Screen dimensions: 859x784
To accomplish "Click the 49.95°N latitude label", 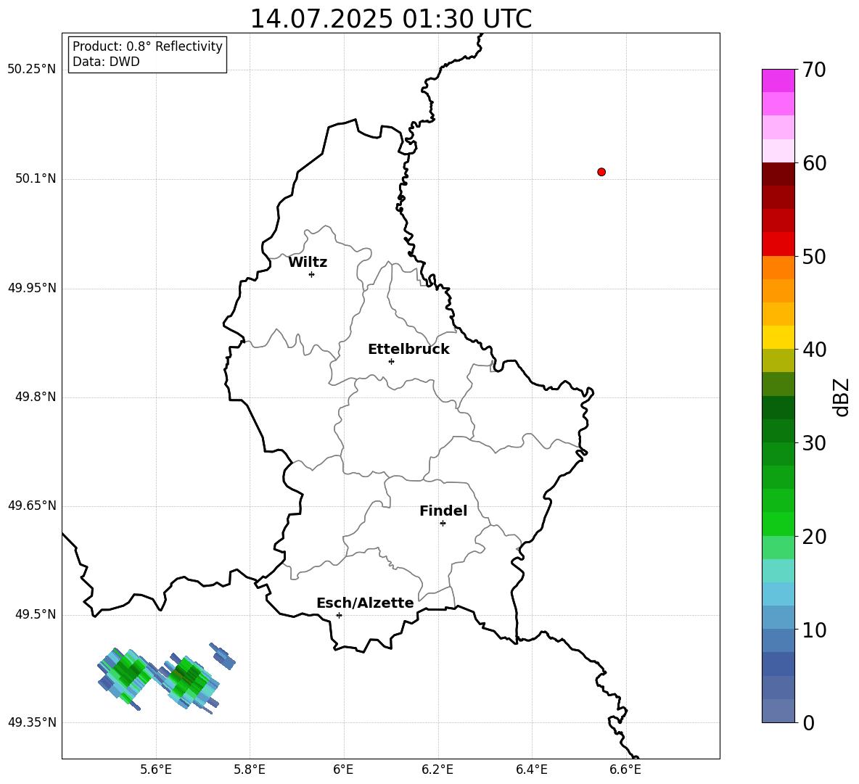I will point(31,288).
